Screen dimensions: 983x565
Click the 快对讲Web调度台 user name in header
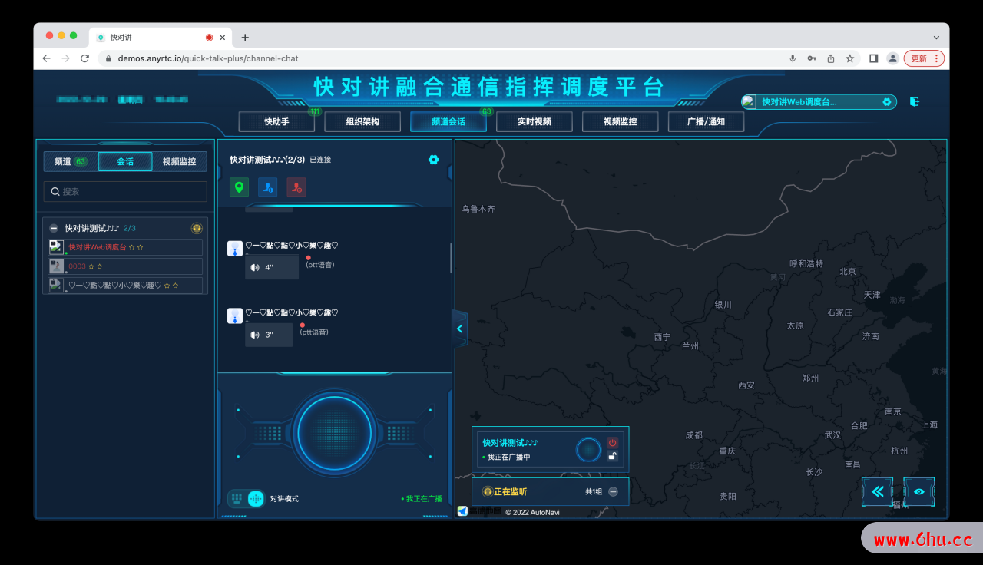click(x=799, y=101)
